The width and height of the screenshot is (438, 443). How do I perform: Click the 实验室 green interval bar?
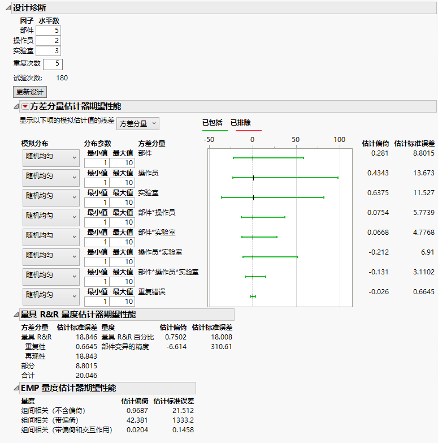tap(272, 197)
